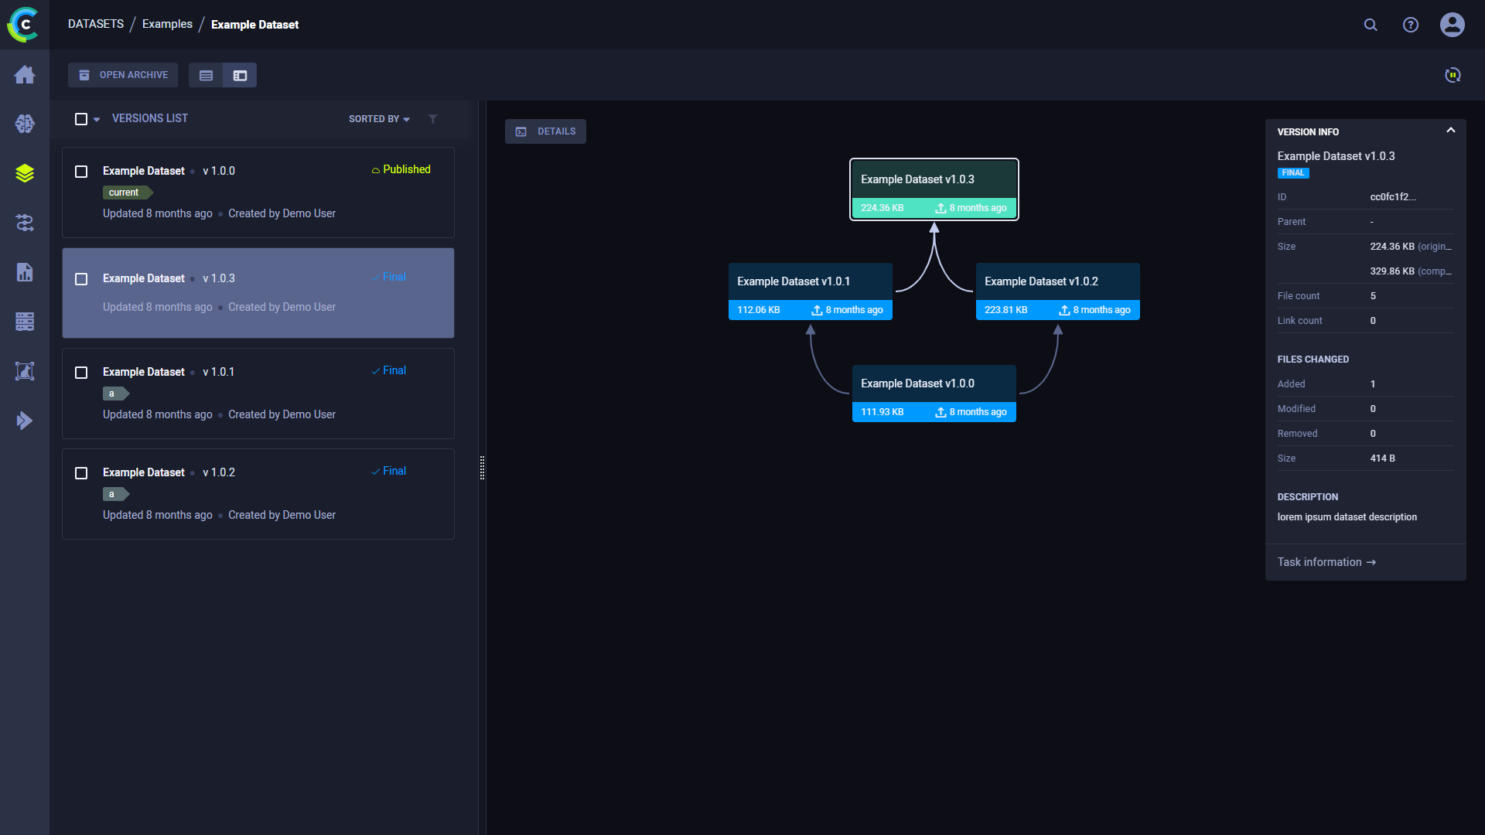The image size is (1485, 835).
Task: Click the Open Archive button
Action: point(123,75)
